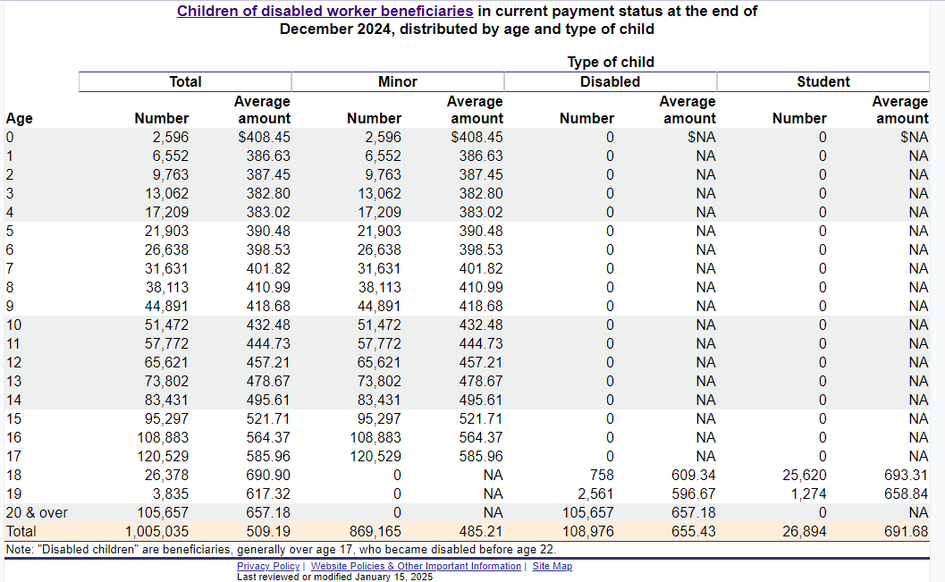Select the total average 495.61 for age 14
Viewport: 945px width, 582px height.
coord(268,400)
